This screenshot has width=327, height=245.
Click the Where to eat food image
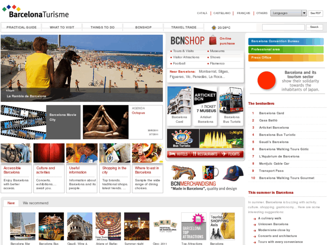pos(148,153)
